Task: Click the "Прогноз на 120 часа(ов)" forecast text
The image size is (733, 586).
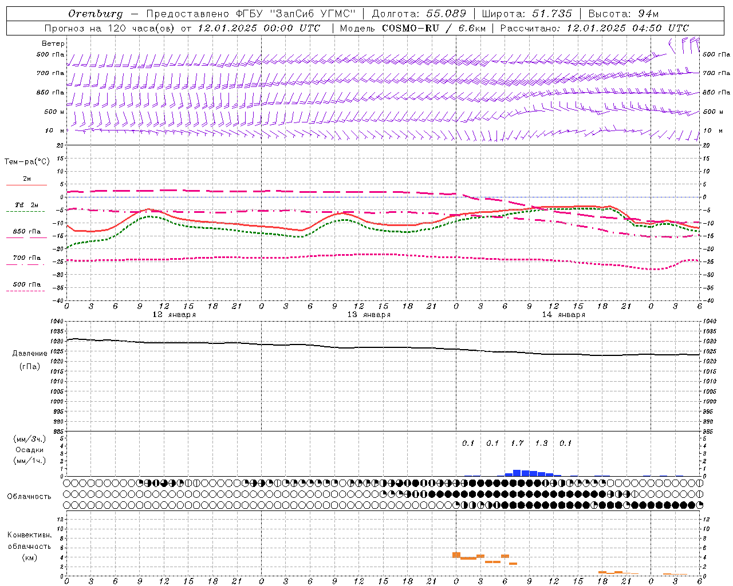Action: pyautogui.click(x=110, y=28)
